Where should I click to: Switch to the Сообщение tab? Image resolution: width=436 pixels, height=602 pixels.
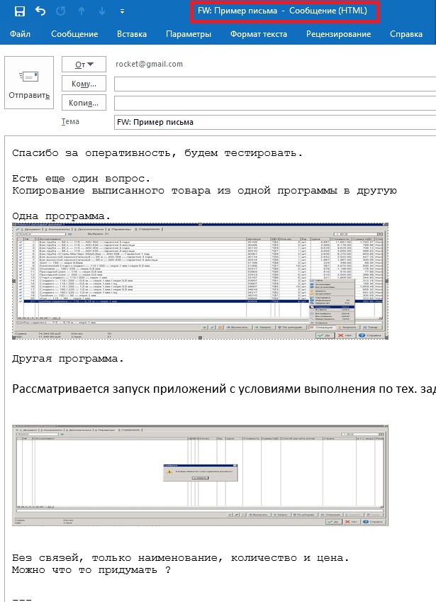coord(74,34)
